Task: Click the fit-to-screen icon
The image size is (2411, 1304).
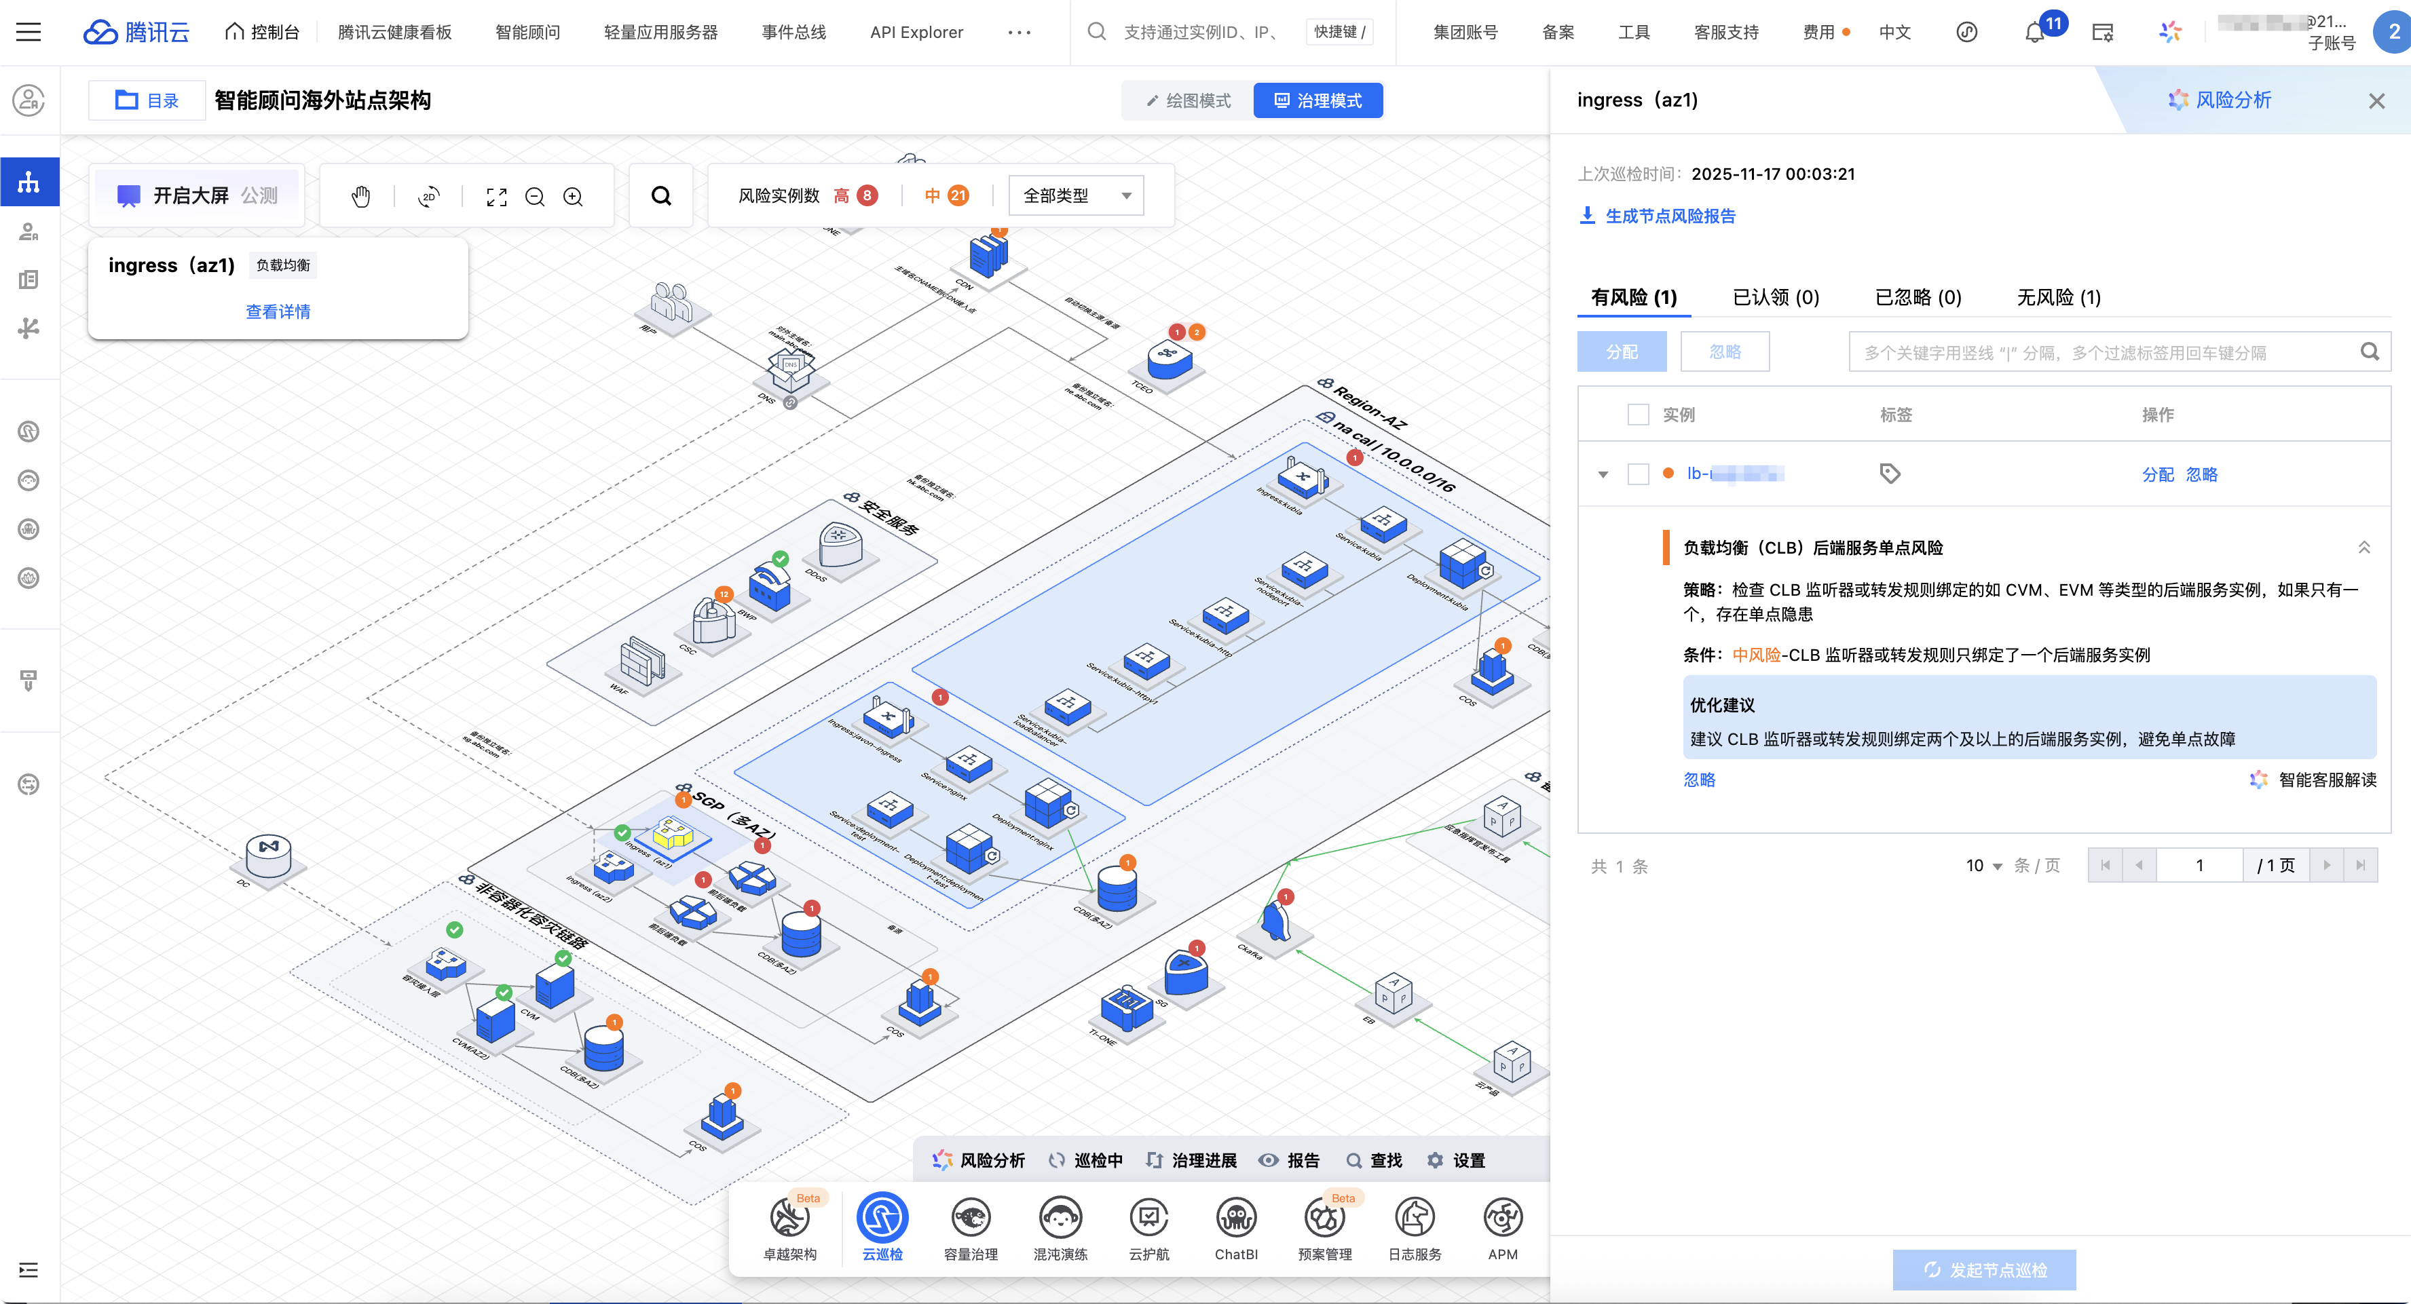Action: point(496,197)
